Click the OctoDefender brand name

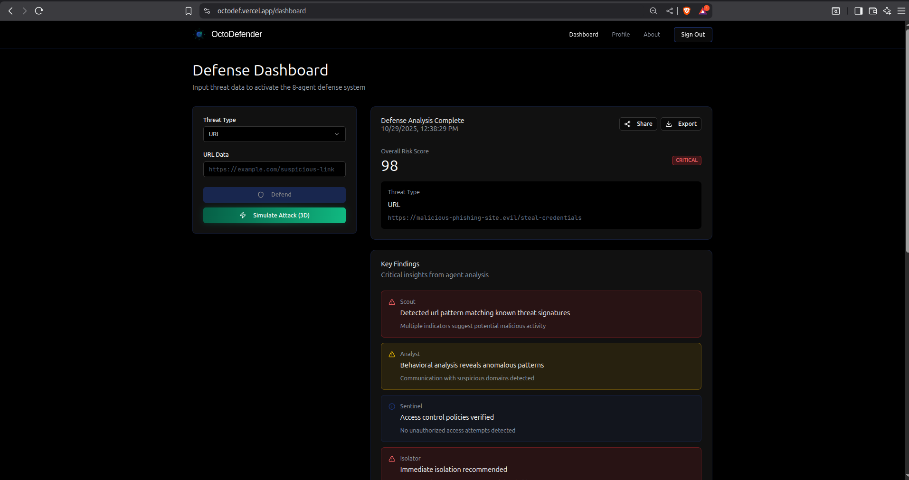tap(237, 34)
